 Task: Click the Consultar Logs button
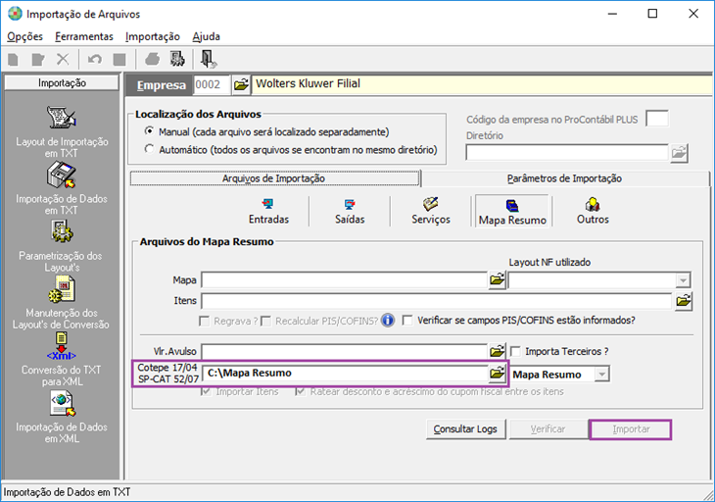(465, 429)
